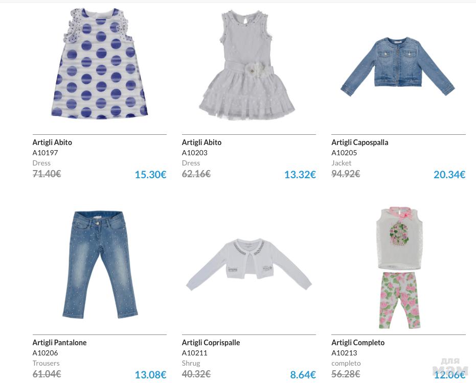Select the 13.08€ trousers sale price

150,374
